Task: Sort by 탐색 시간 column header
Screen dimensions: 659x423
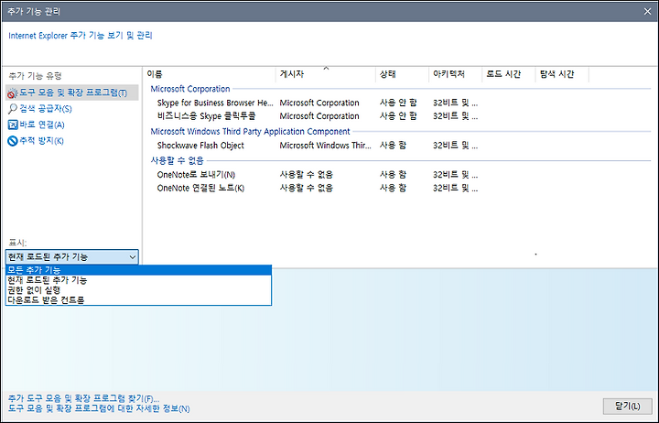Action: 562,74
